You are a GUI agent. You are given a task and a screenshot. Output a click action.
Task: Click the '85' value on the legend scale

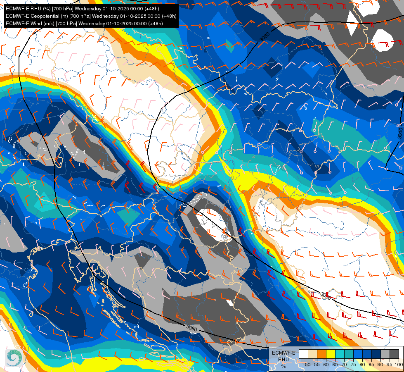pos(371,365)
